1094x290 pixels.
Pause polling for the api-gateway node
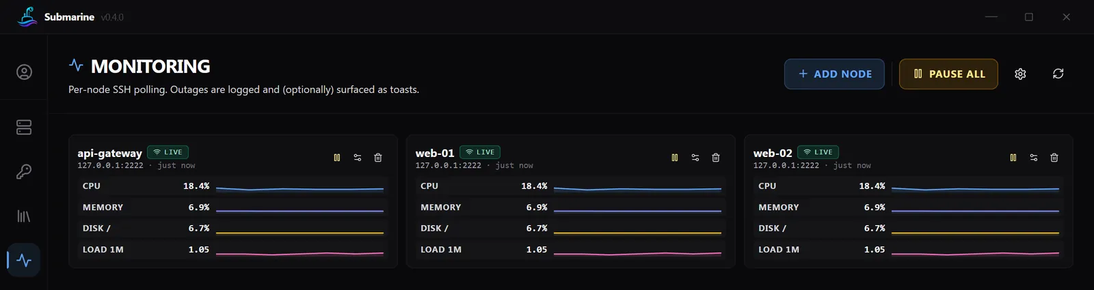[337, 158]
